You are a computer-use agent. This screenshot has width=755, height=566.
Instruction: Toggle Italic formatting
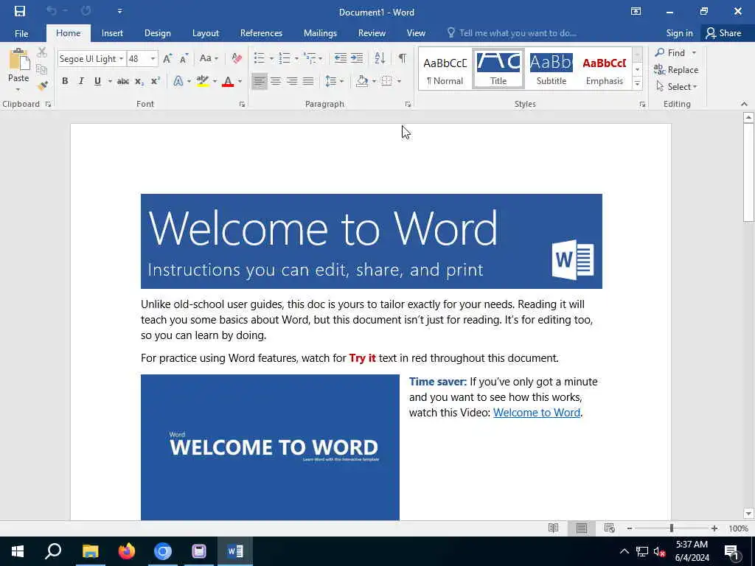81,81
